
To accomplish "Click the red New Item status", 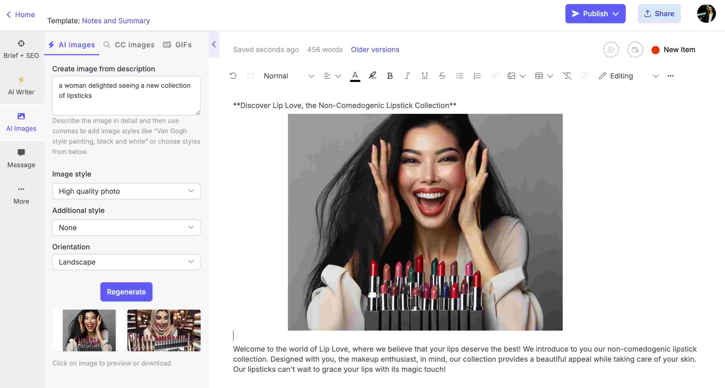I will pyautogui.click(x=673, y=50).
